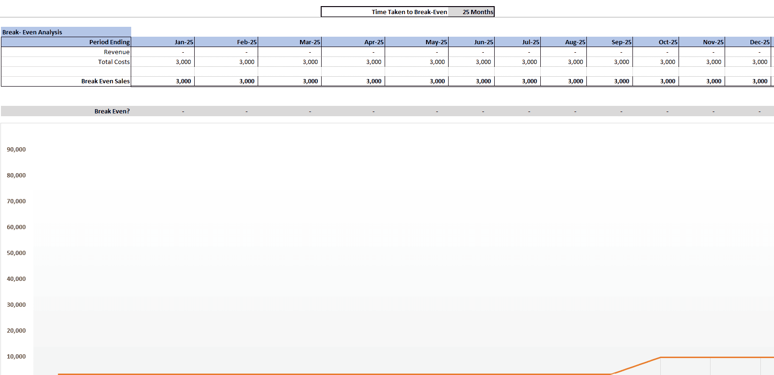This screenshot has height=375, width=774.
Task: Click Break Even Sales value for Nov-25
Action: [702, 81]
